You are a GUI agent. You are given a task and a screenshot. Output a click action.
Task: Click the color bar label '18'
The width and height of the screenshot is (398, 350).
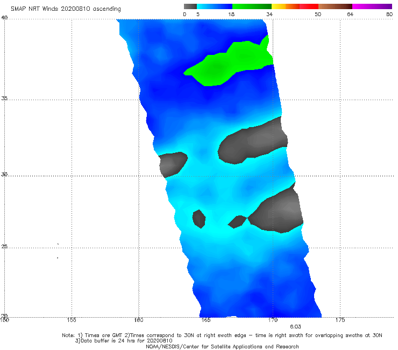click(x=231, y=14)
